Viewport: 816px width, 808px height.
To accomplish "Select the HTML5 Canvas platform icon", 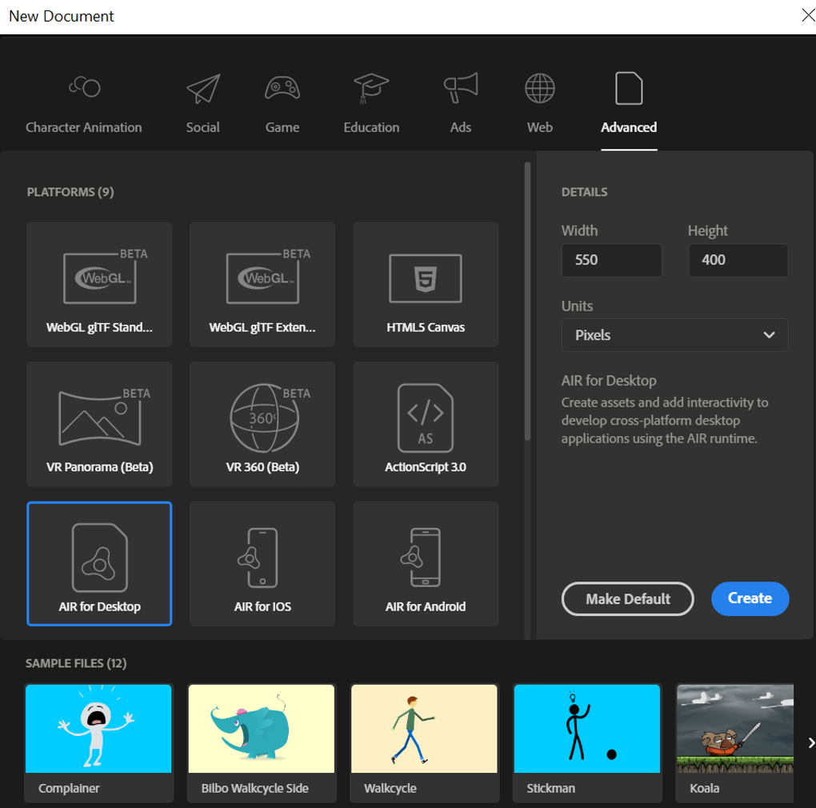I will [x=425, y=283].
